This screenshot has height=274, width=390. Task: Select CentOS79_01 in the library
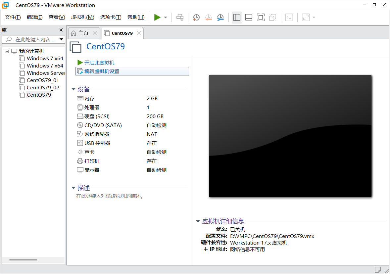(x=43, y=80)
